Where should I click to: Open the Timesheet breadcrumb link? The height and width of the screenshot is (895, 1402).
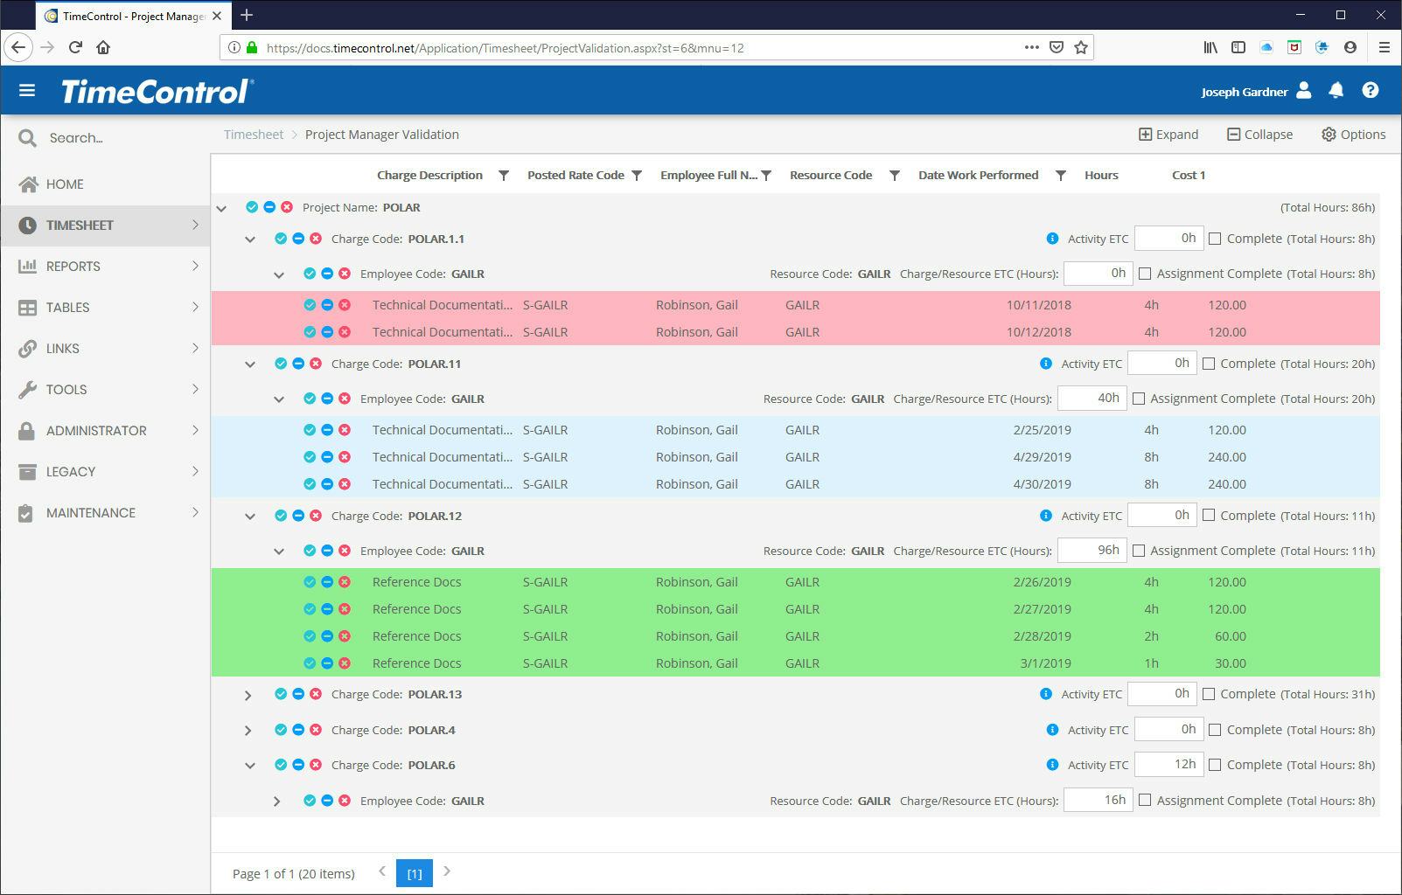pyautogui.click(x=253, y=134)
